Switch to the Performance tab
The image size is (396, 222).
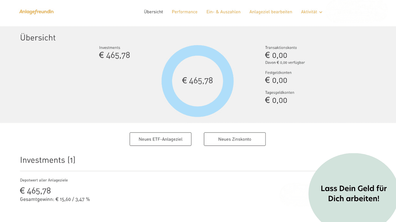184,12
